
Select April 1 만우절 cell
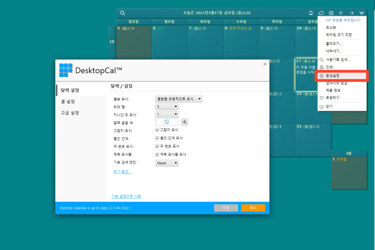point(349,173)
